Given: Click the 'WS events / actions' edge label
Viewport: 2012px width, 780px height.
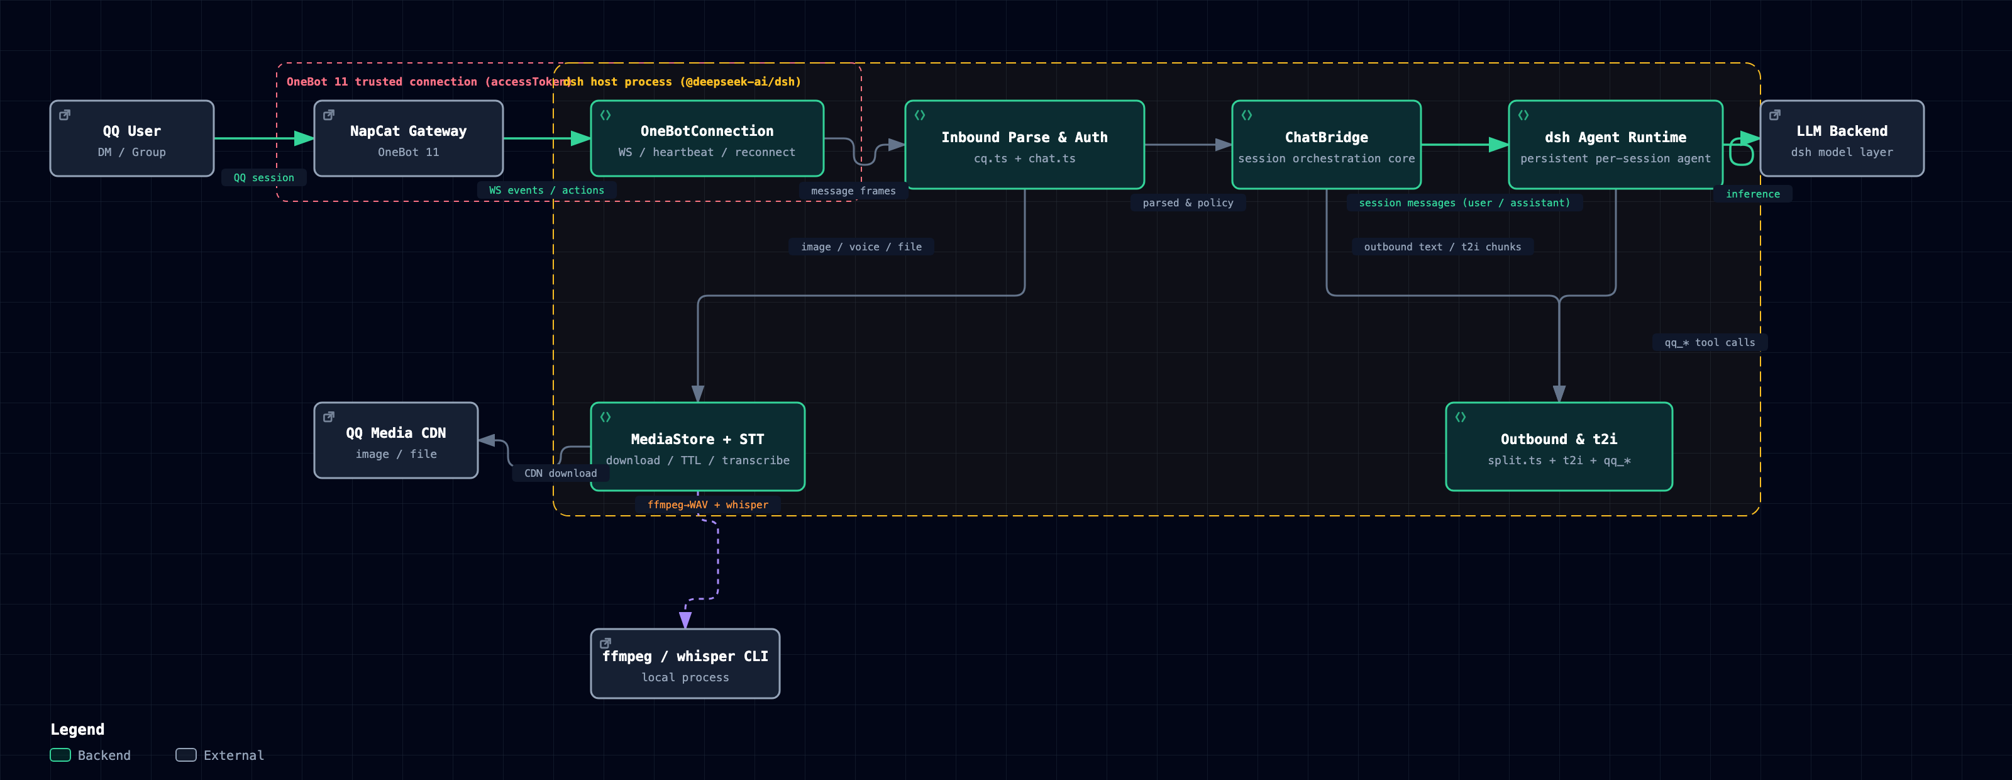Looking at the screenshot, I should [547, 191].
